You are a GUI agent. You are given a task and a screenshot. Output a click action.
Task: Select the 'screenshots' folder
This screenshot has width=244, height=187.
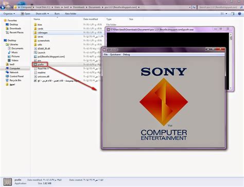pyautogui.click(x=42, y=41)
